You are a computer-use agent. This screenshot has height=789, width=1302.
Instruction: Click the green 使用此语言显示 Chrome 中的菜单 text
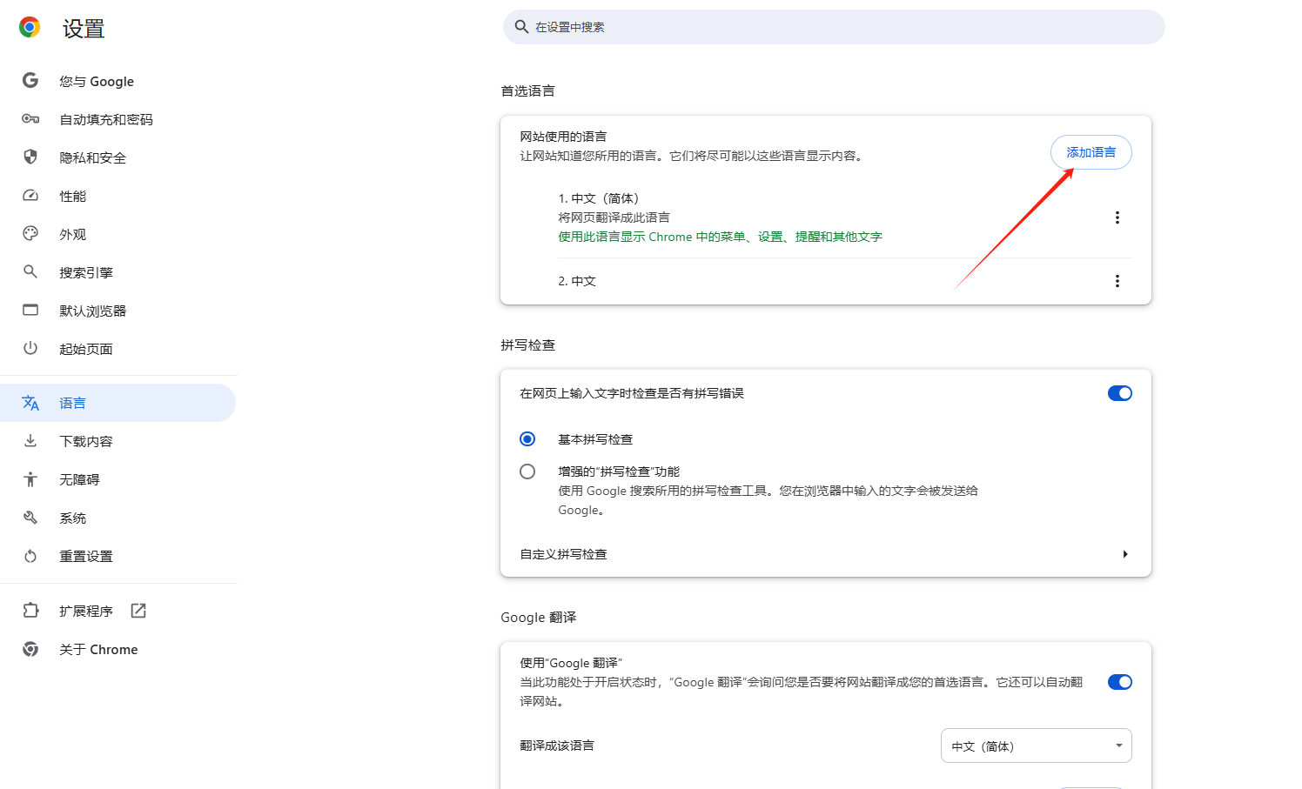tap(720, 237)
